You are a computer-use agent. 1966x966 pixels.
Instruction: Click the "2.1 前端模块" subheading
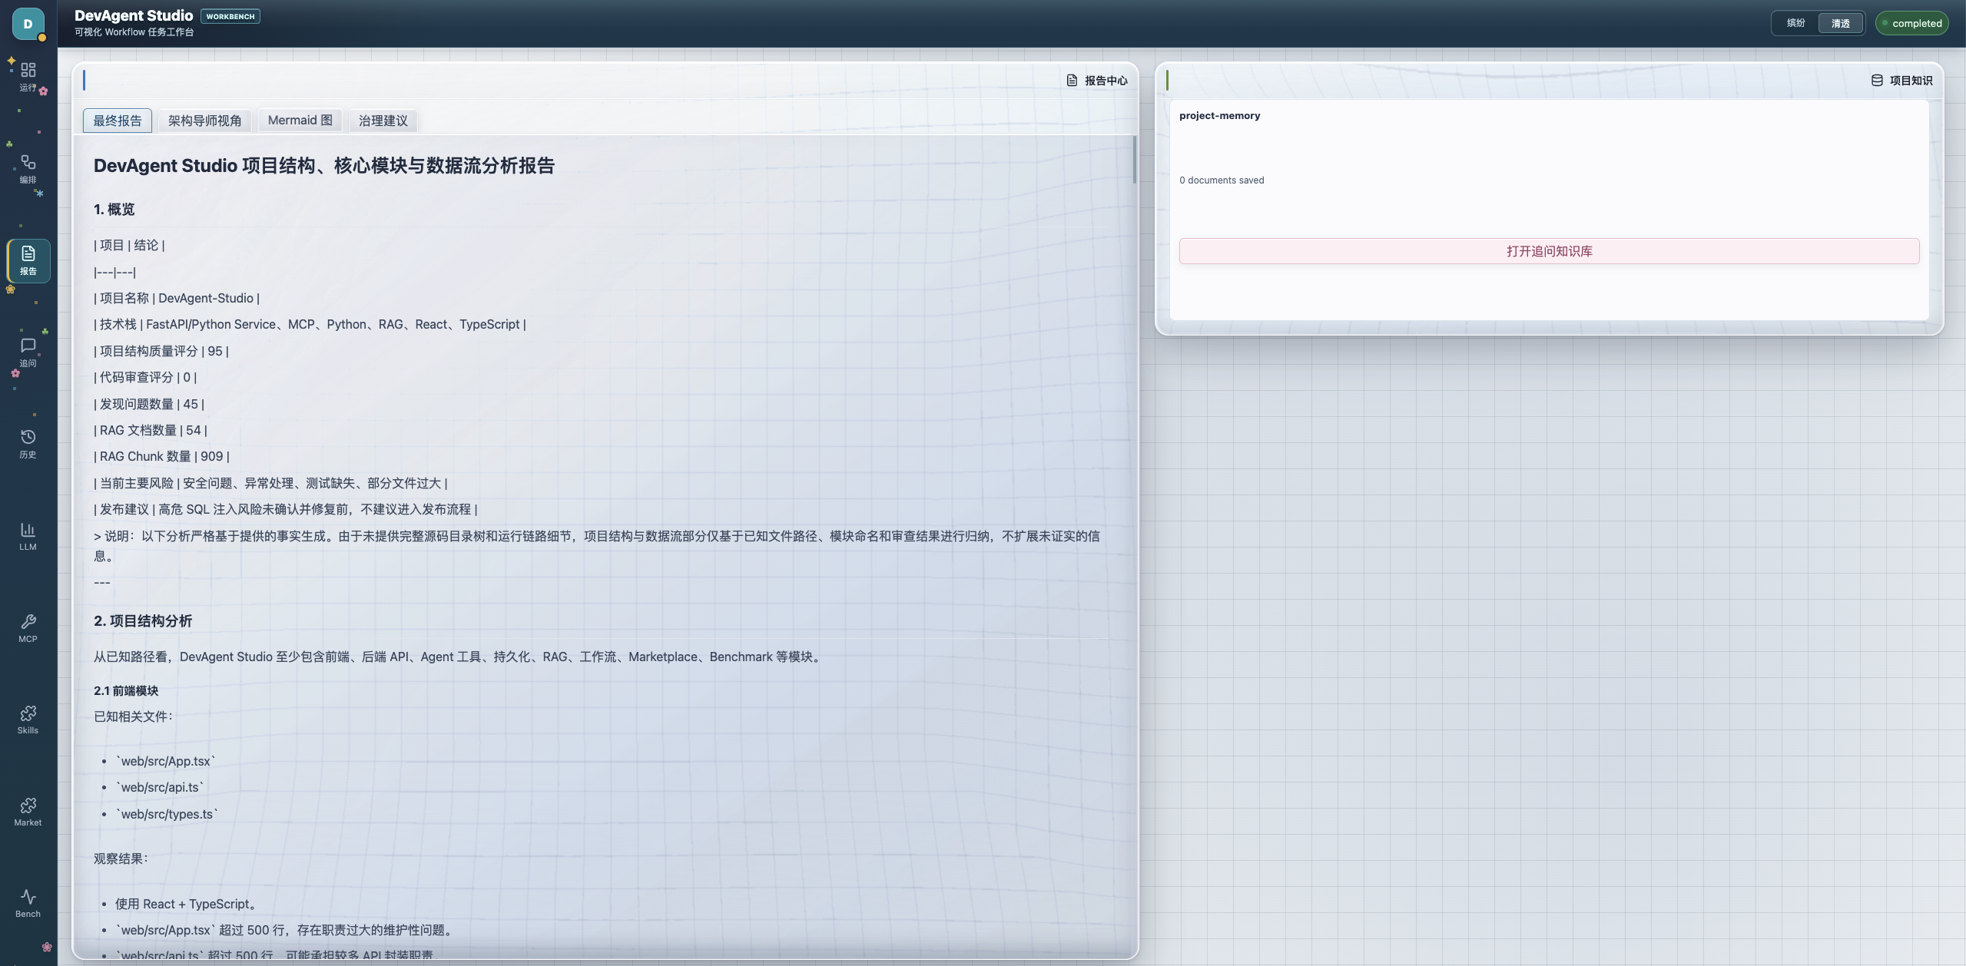[x=126, y=691]
